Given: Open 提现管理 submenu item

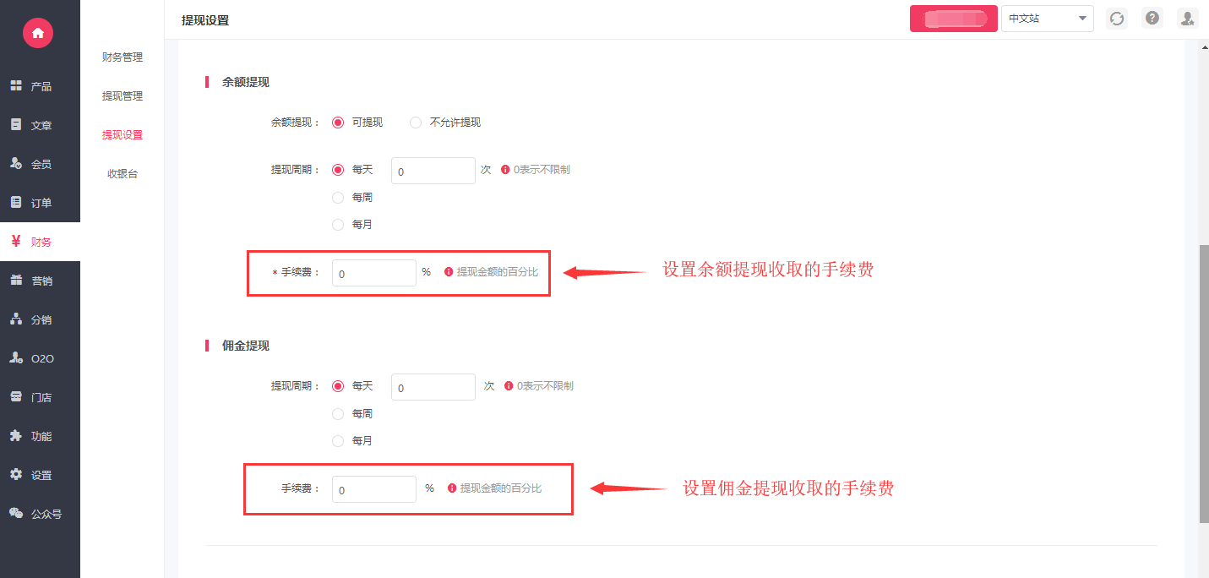Looking at the screenshot, I should (x=123, y=96).
